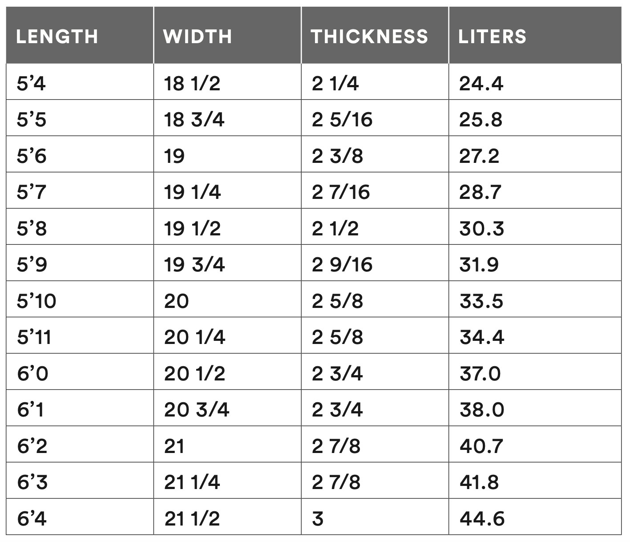Select the 6'2 length cell
Image resolution: width=630 pixels, height=542 pixels.
(x=32, y=446)
